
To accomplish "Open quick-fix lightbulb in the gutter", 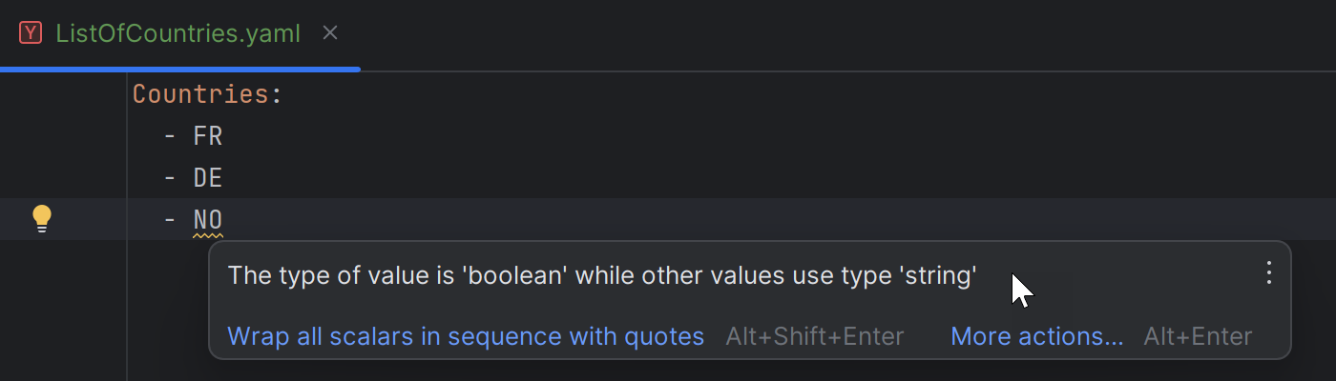I will [41, 219].
